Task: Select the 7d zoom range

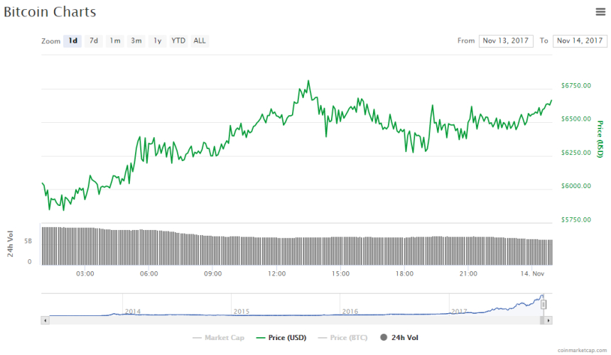Action: pyautogui.click(x=94, y=41)
